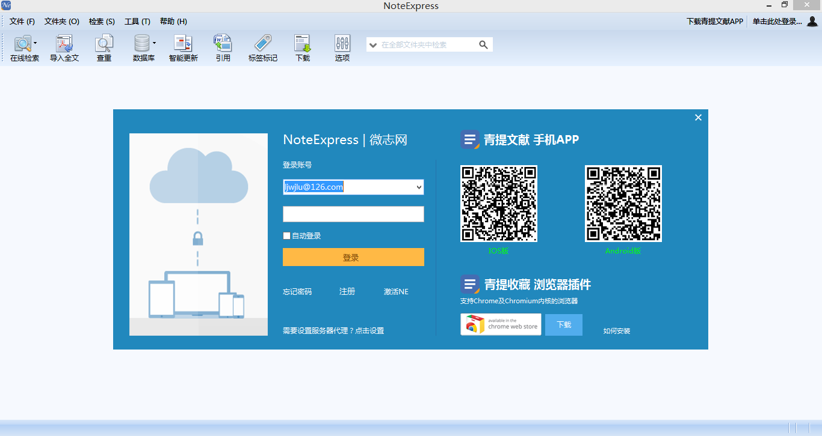Viewport: 822px width, 436px height.
Task: Click the Android版 label
Action: [623, 251]
